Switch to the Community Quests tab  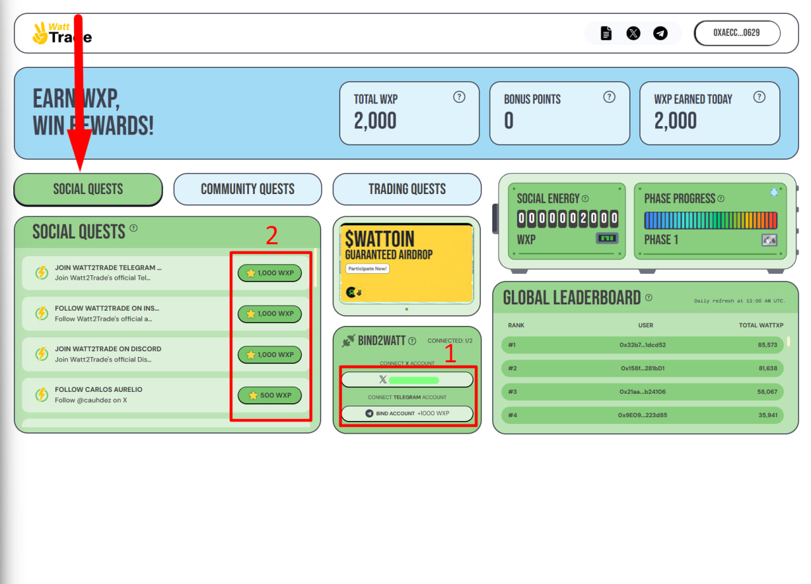point(248,189)
